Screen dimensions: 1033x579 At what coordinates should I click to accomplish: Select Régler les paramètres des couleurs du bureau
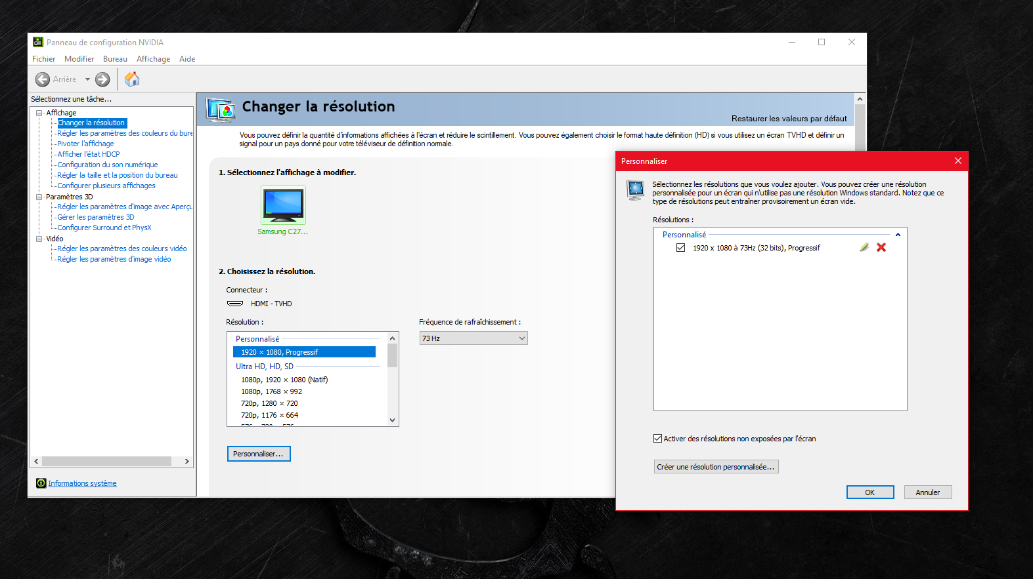[x=125, y=133]
